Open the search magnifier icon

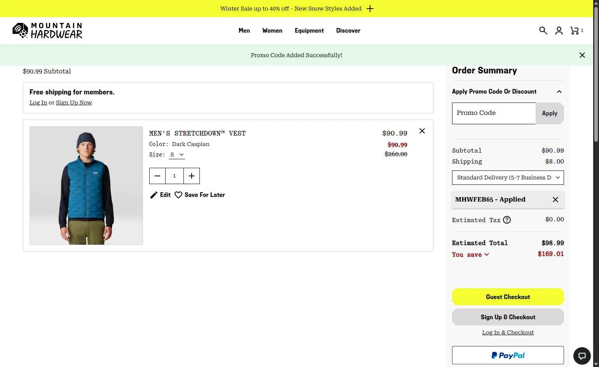pos(543,30)
